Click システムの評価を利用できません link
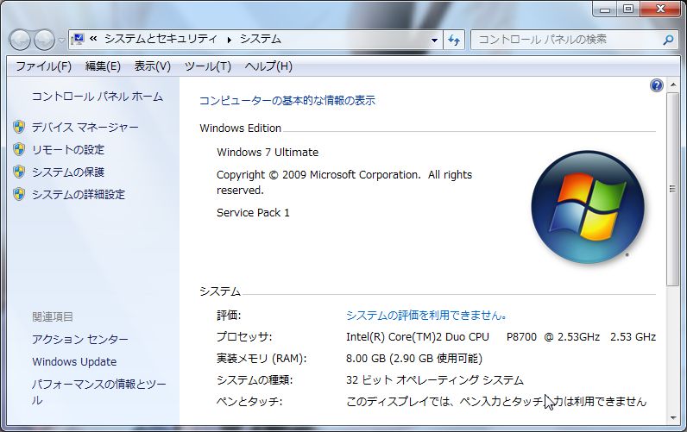The width and height of the screenshot is (687, 432). pyautogui.click(x=426, y=316)
